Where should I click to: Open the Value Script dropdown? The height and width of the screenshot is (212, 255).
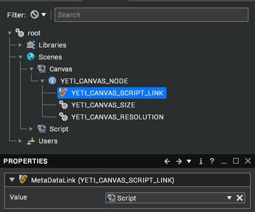(229, 198)
